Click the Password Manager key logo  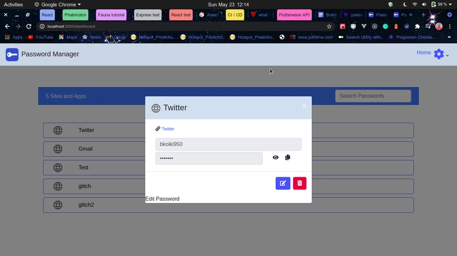point(12,54)
